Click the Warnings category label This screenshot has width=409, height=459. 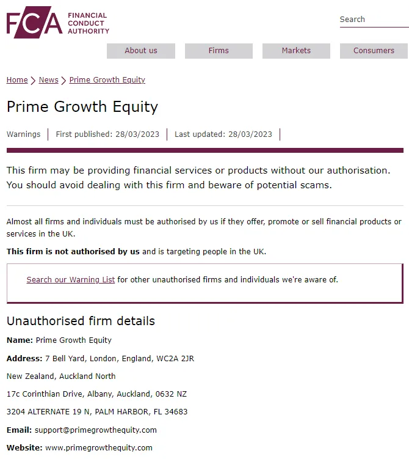tap(23, 134)
